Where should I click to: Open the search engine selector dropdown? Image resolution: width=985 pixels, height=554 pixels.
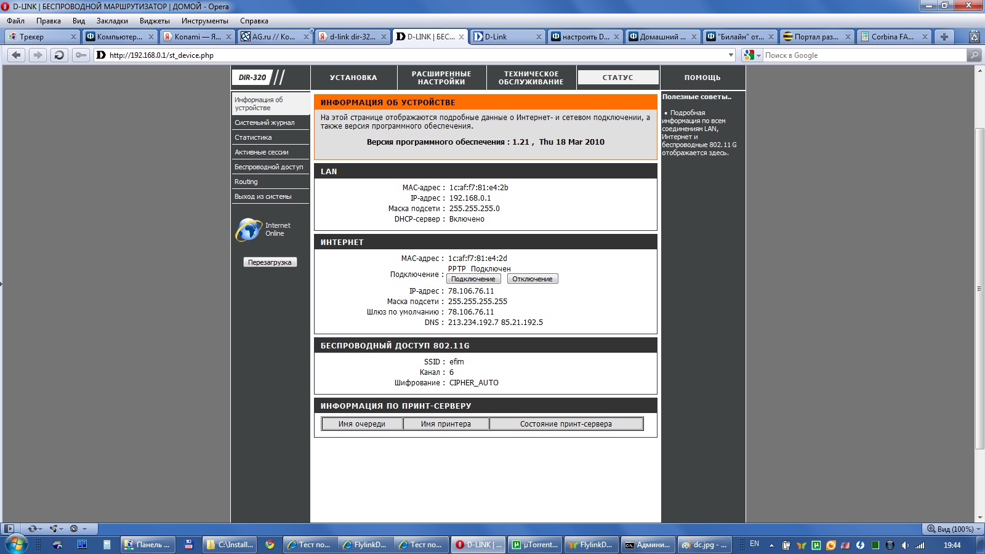point(758,55)
